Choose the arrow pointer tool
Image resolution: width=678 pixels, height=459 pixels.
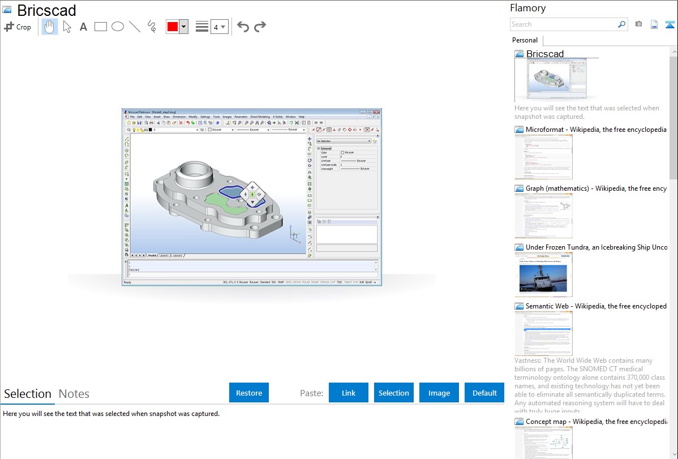[x=67, y=27]
